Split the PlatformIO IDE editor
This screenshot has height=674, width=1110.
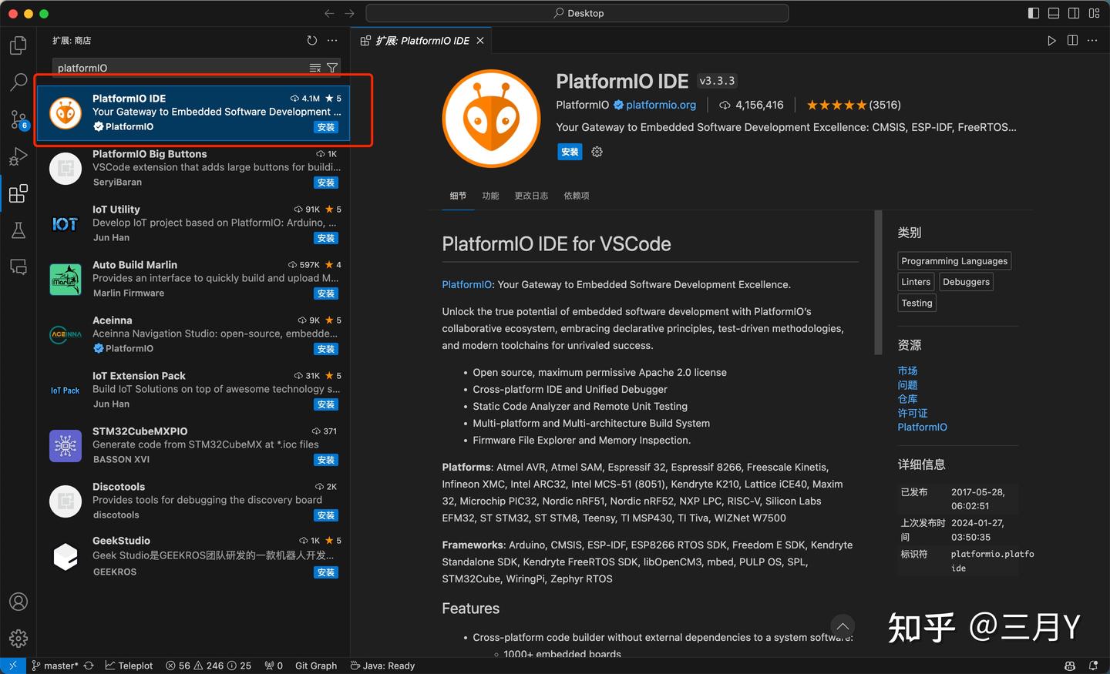(1072, 40)
